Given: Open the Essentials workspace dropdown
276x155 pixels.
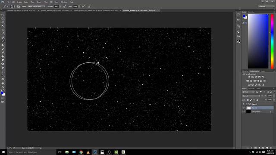Looking at the screenshot, I should [x=266, y=6].
